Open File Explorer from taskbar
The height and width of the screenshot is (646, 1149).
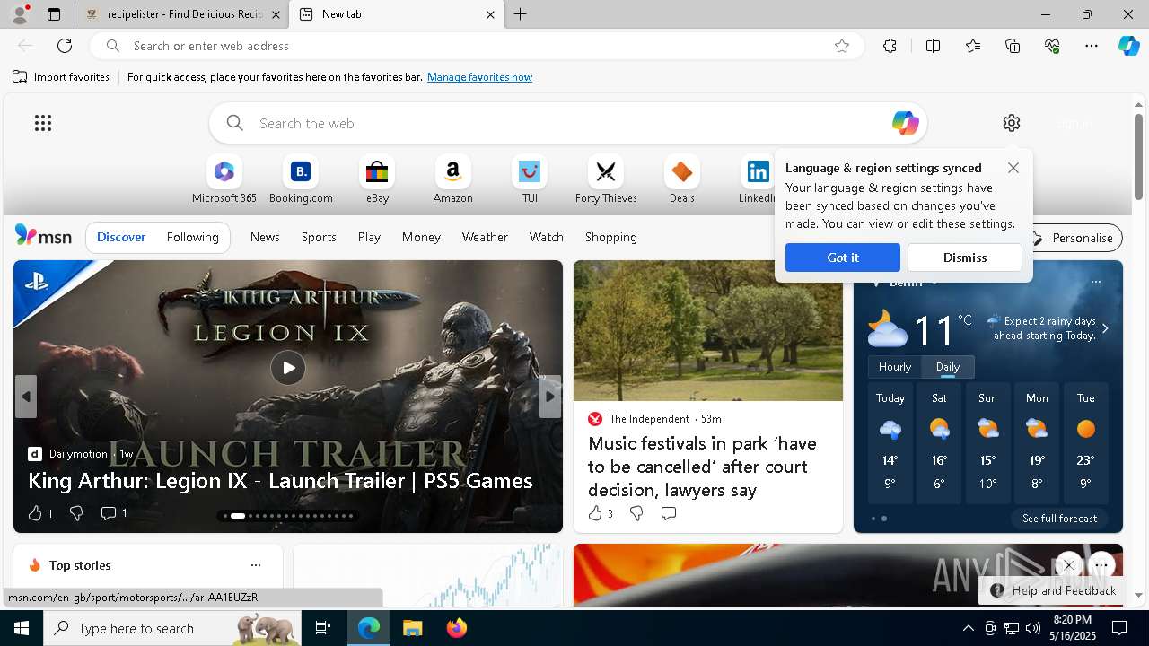coord(412,628)
